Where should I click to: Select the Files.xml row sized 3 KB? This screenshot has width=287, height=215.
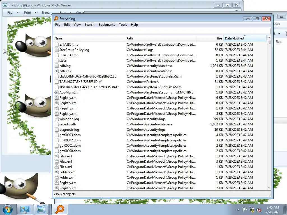tap(160, 162)
